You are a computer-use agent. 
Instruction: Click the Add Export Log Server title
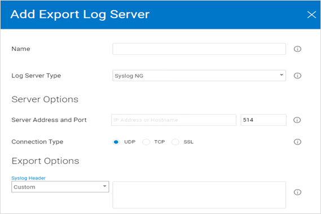click(80, 15)
